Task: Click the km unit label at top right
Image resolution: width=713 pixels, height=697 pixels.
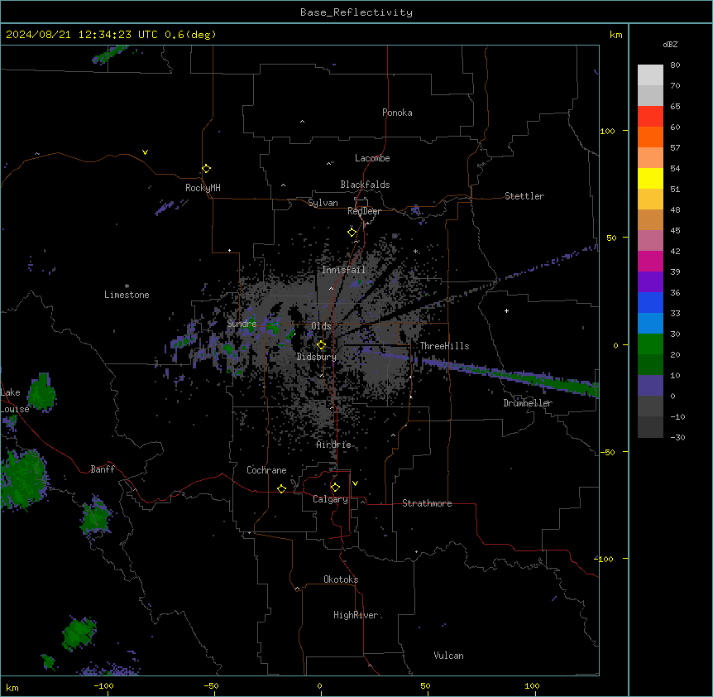Action: click(615, 35)
